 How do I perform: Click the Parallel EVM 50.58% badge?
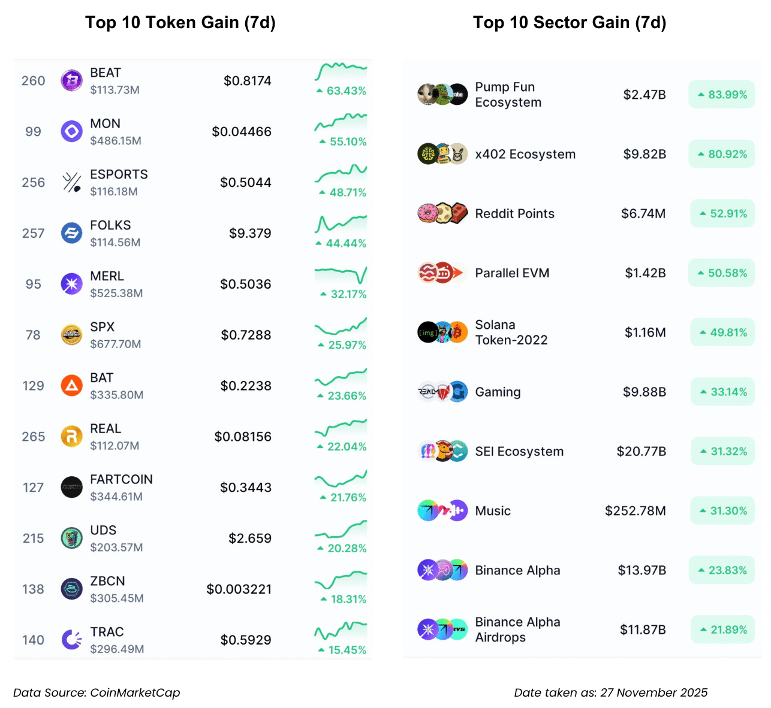[x=722, y=273]
